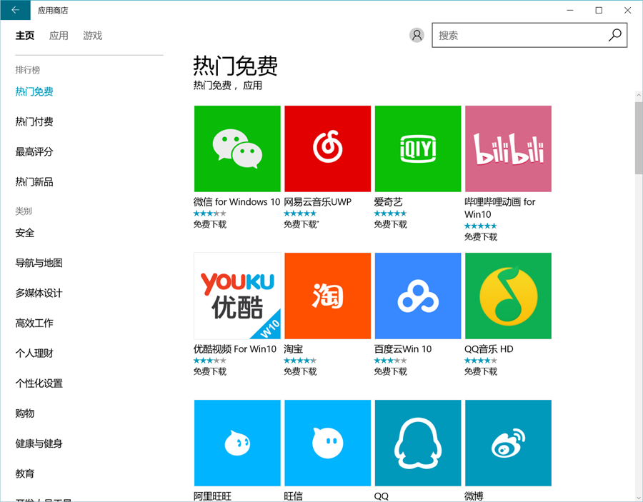Open the 淘宝 app thumbnail

coord(327,296)
